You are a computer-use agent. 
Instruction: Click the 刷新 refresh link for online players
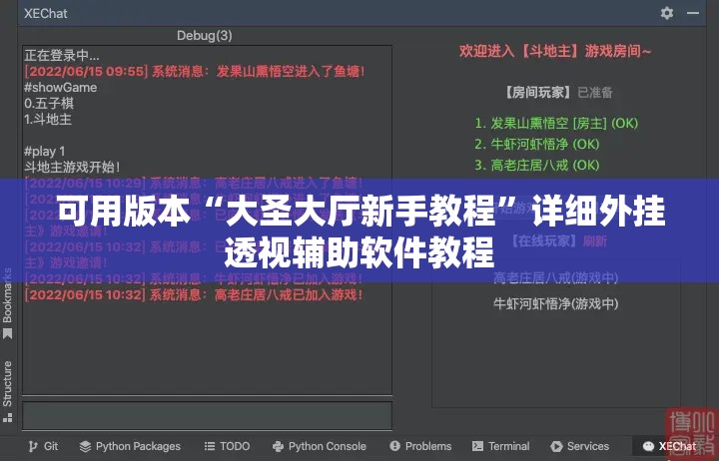[595, 241]
